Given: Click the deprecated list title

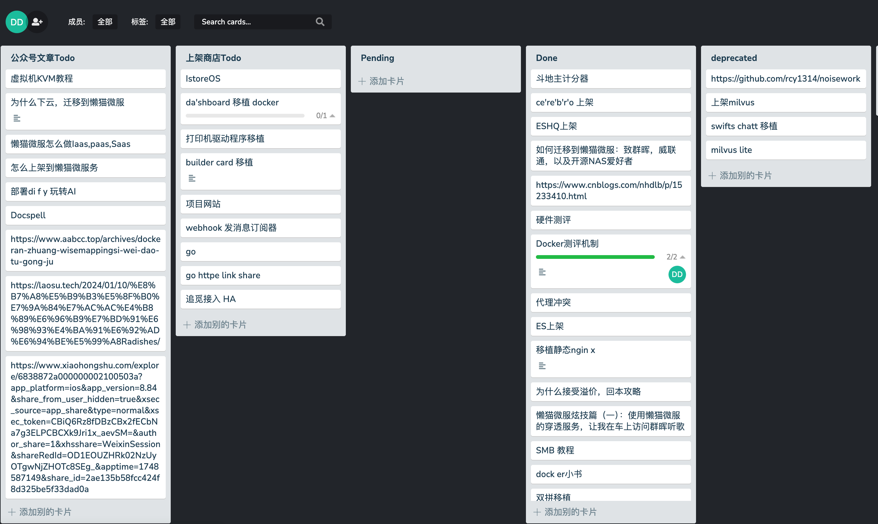Looking at the screenshot, I should [734, 58].
